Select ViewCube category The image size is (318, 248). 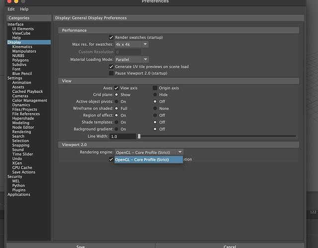point(21,33)
